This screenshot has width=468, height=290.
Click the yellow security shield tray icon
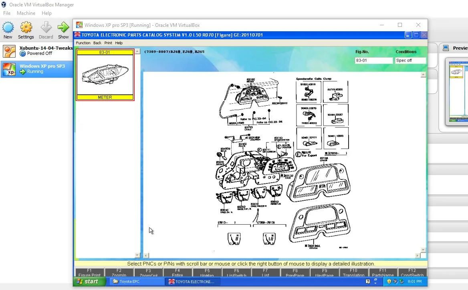389,281
